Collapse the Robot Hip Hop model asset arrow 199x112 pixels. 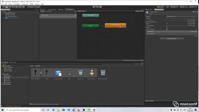[41, 73]
